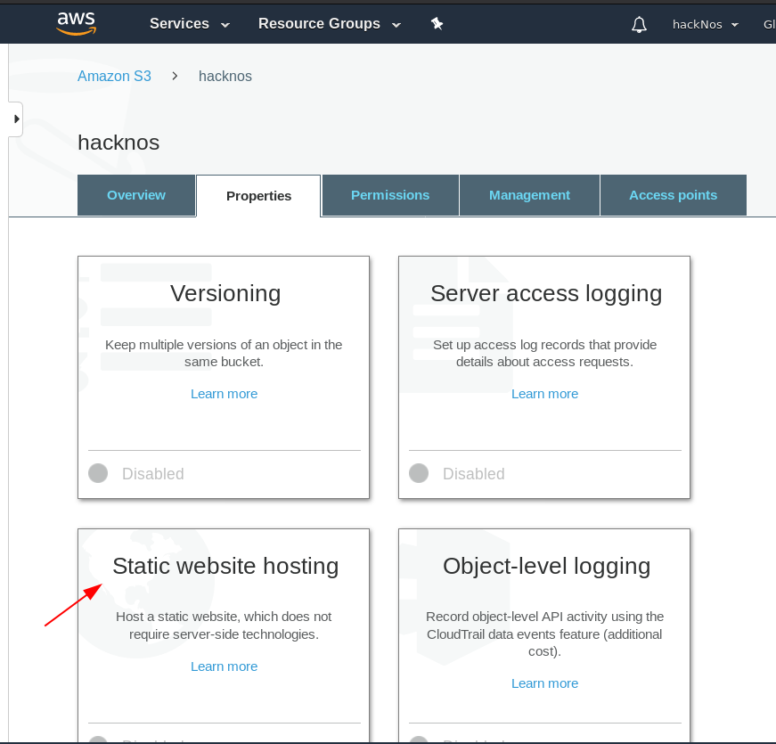The height and width of the screenshot is (744, 776).
Task: Click the Object-level logging CloudTrail description text
Action: tap(544, 634)
